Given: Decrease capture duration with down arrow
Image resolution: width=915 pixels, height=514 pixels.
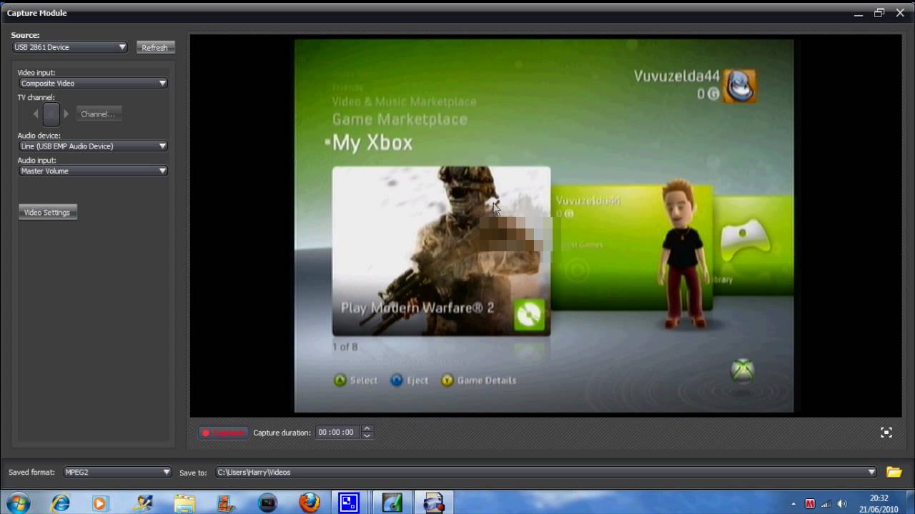Looking at the screenshot, I should [x=367, y=435].
